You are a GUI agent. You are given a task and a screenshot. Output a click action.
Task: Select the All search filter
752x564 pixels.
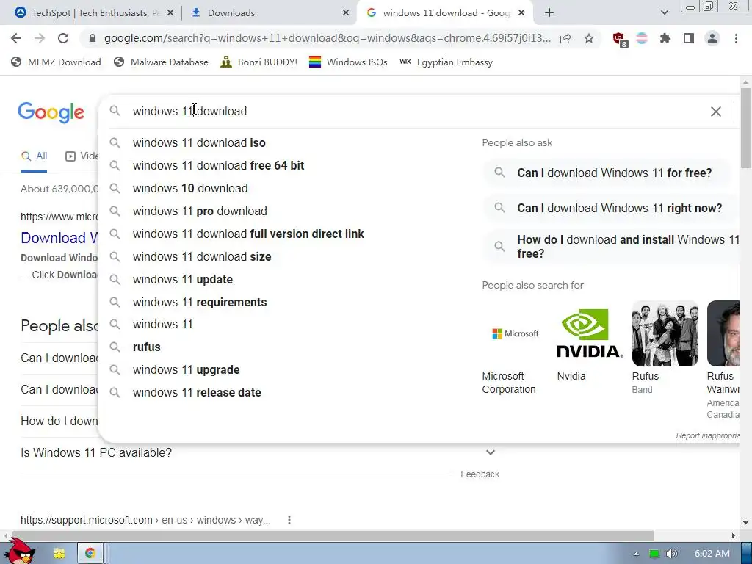[34, 156]
